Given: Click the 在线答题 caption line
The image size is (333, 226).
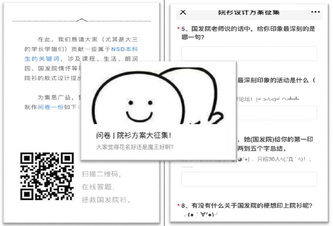Looking at the screenshot, I should pyautogui.click(x=98, y=187).
